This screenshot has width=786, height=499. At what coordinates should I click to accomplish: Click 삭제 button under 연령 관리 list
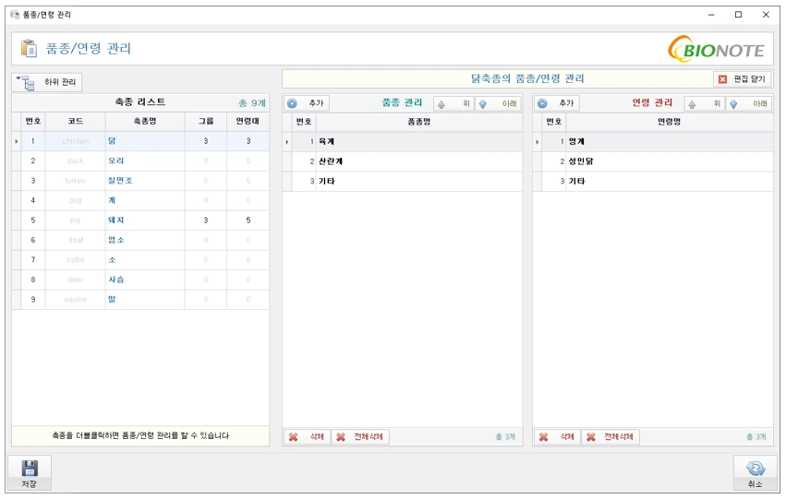[557, 437]
